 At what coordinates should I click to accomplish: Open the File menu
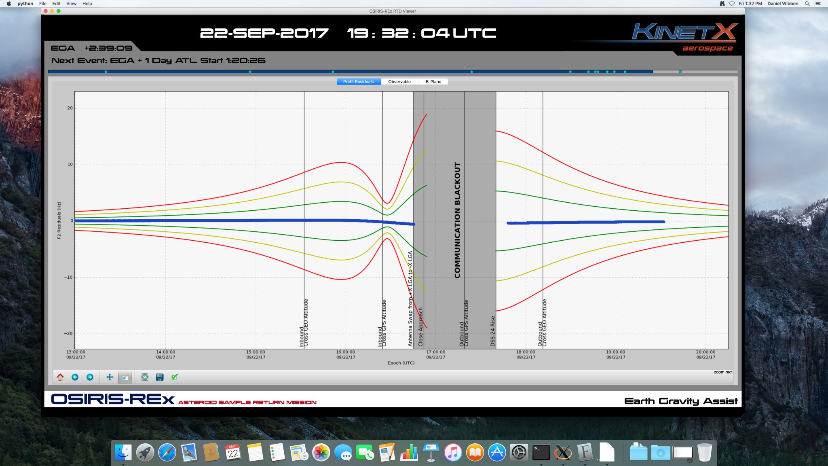pos(43,4)
